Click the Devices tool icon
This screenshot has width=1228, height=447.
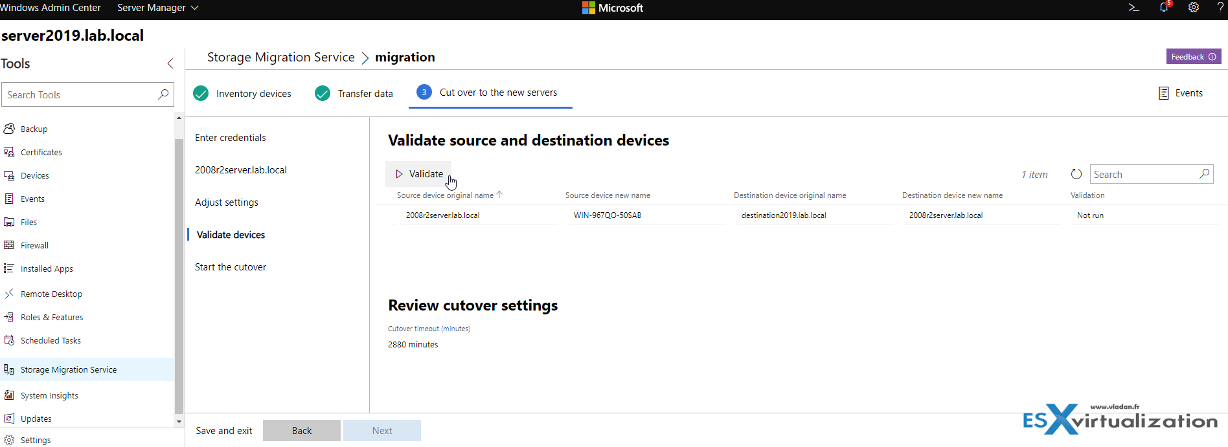click(x=9, y=175)
